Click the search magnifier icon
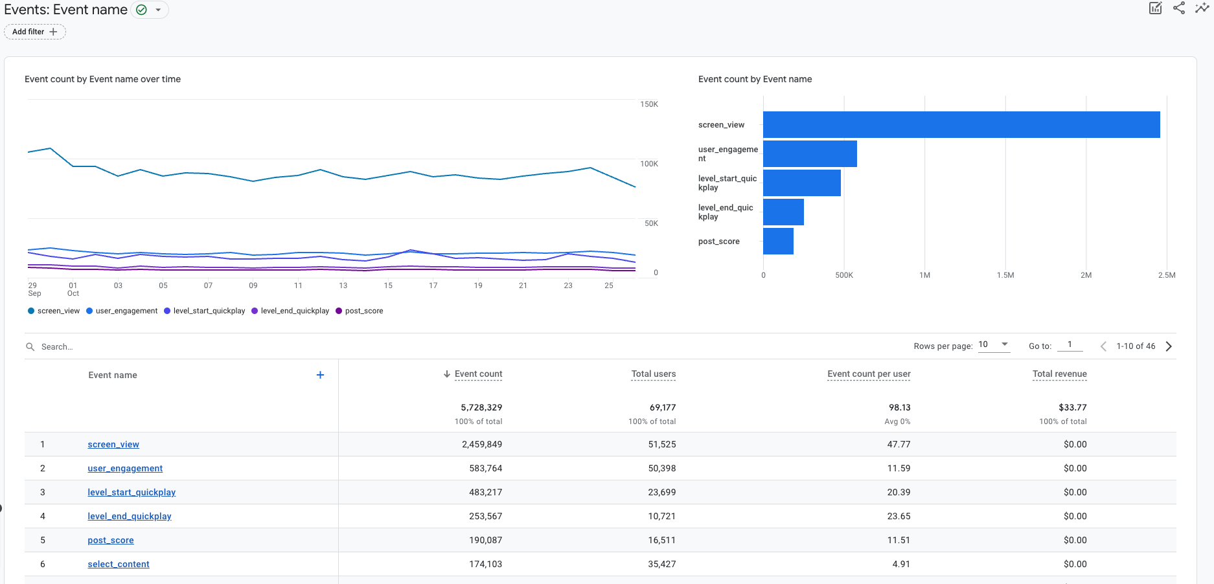Image resolution: width=1214 pixels, height=584 pixels. coord(30,347)
